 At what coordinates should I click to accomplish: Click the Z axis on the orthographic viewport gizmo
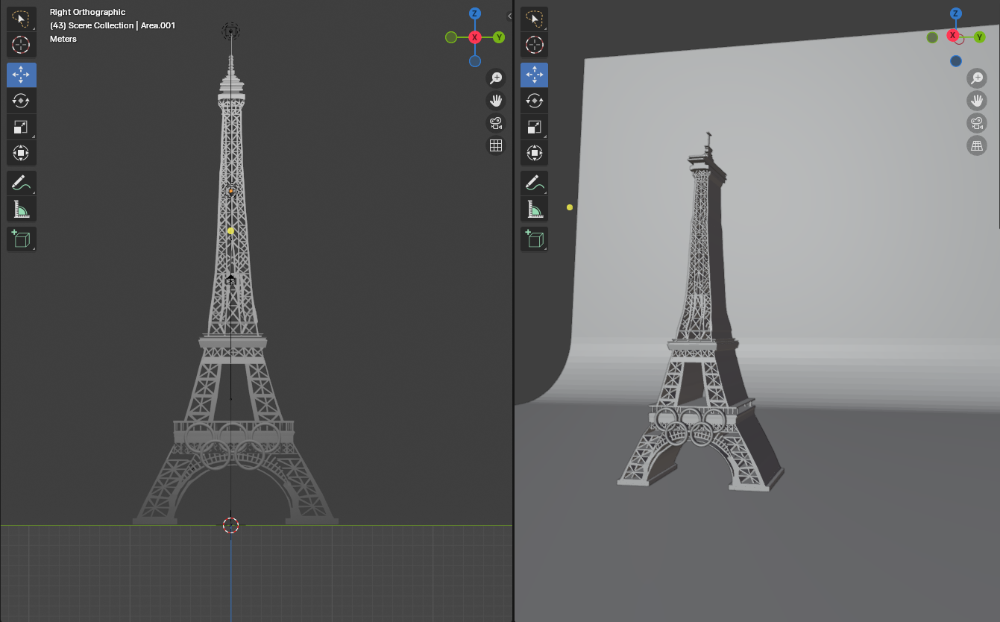tap(475, 13)
